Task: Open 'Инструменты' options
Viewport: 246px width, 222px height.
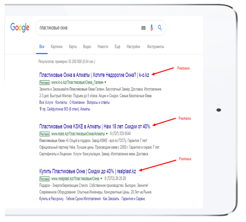Action: point(156,47)
